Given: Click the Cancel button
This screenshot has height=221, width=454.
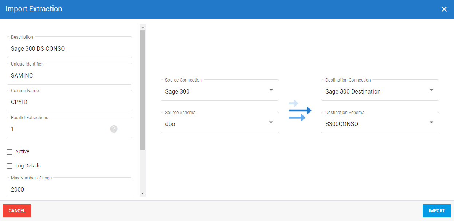Looking at the screenshot, I should (17, 211).
